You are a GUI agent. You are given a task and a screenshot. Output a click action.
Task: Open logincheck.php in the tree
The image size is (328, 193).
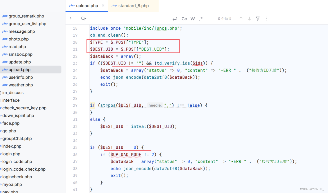coord(17,177)
